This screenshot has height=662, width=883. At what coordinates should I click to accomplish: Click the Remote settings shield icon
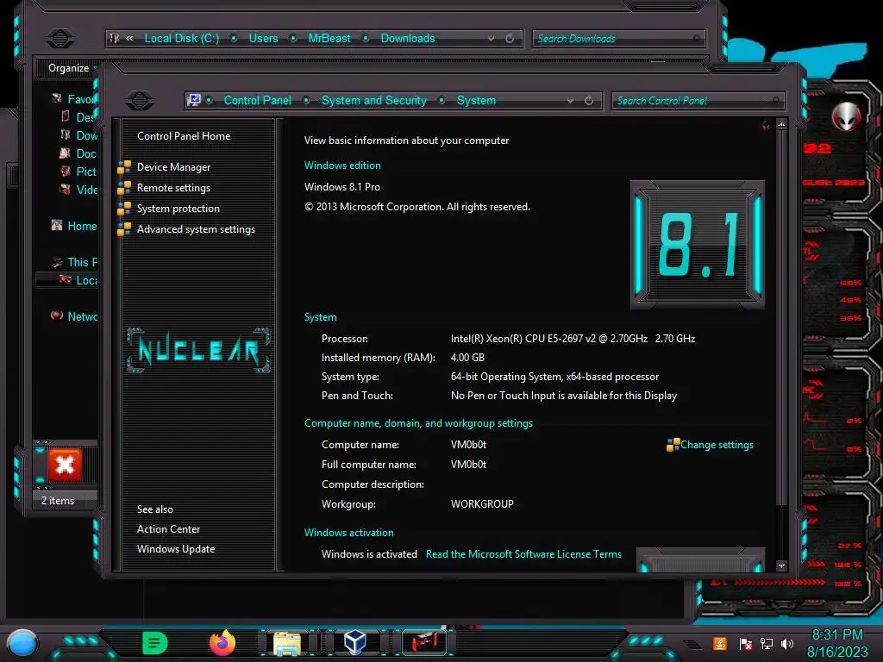124,188
